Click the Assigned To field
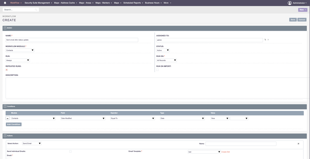 tap(209, 40)
